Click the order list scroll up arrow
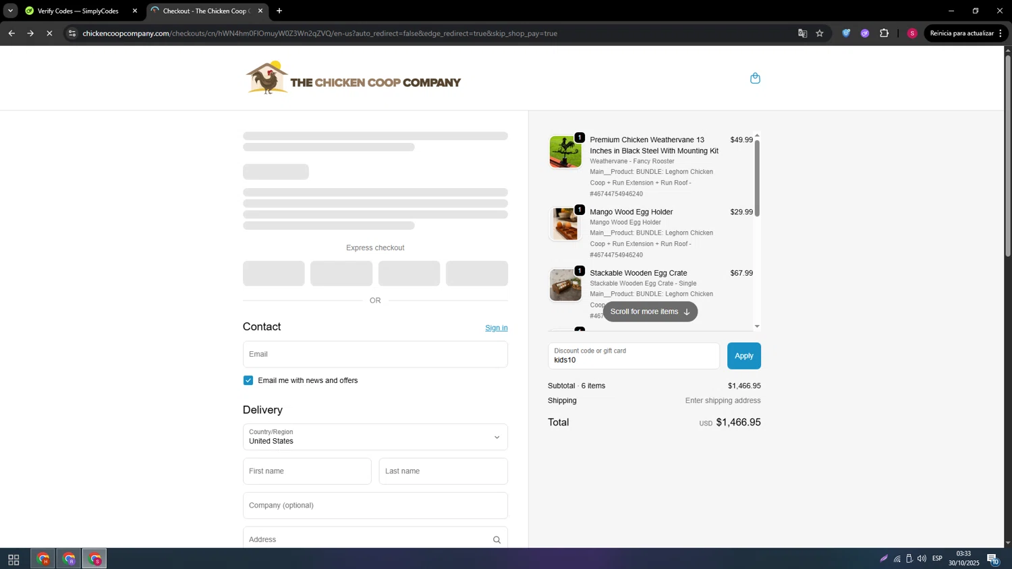 757,136
